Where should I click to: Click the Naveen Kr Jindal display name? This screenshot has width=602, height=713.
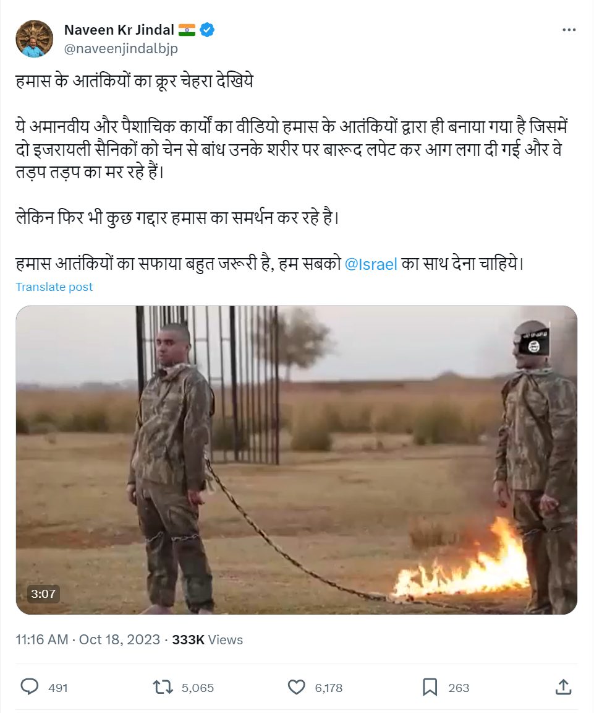119,30
